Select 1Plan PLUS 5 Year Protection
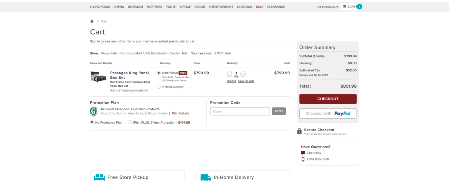The image size is (449, 181). (x=130, y=122)
